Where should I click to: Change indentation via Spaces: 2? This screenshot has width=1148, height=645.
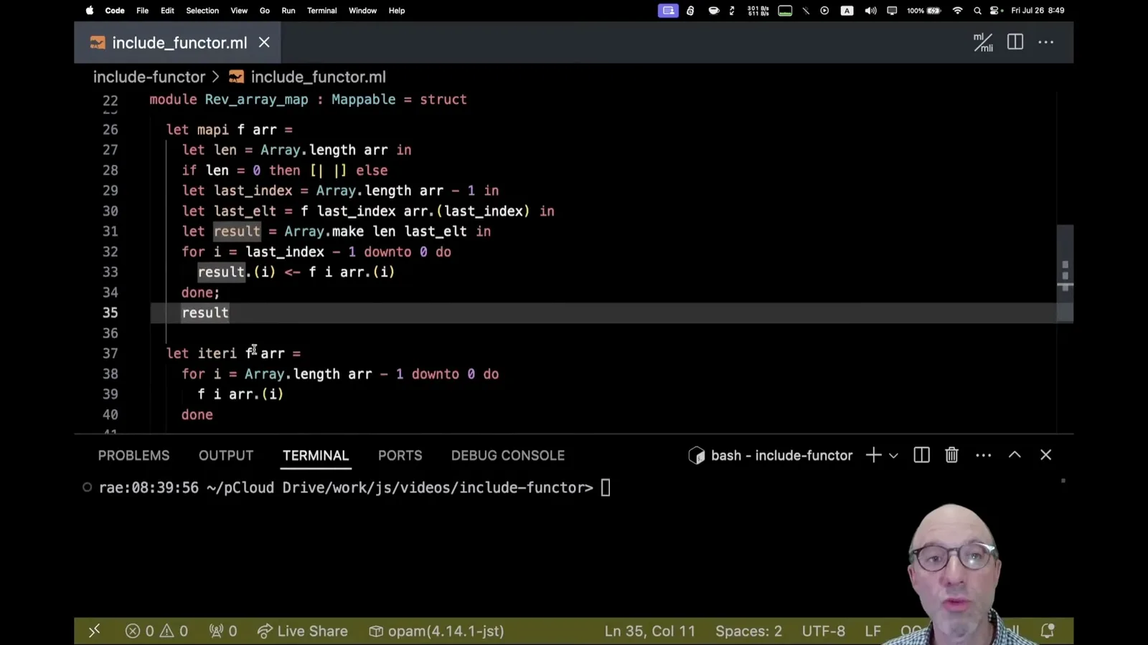pos(748,631)
